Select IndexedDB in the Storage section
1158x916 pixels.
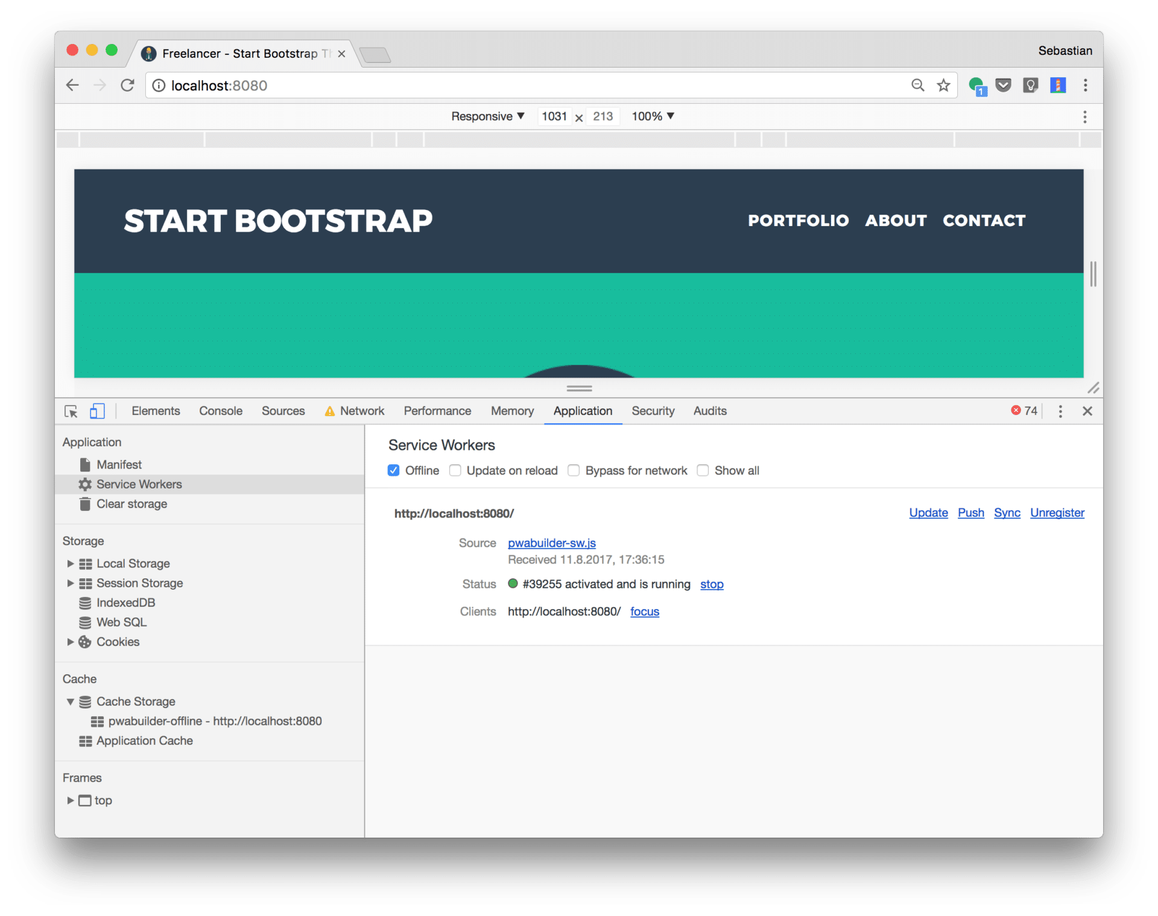125,602
